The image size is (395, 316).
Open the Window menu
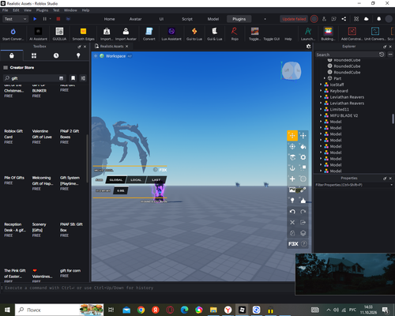coord(70,10)
